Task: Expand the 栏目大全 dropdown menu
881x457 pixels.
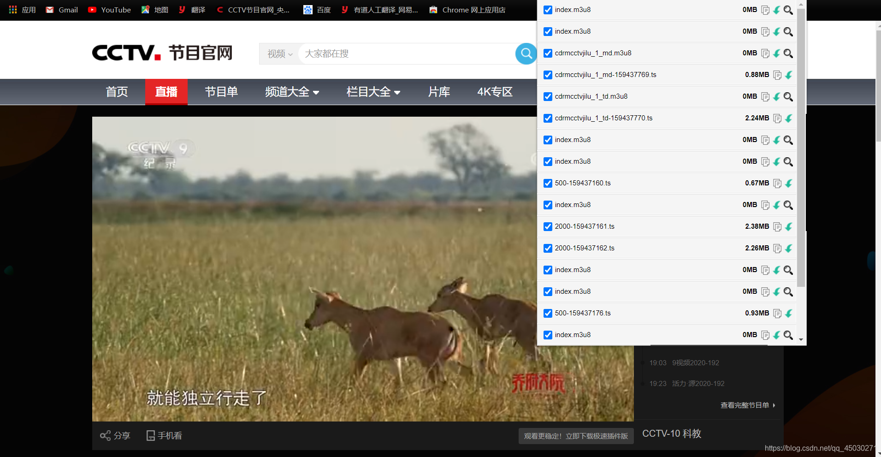Action: tap(373, 92)
